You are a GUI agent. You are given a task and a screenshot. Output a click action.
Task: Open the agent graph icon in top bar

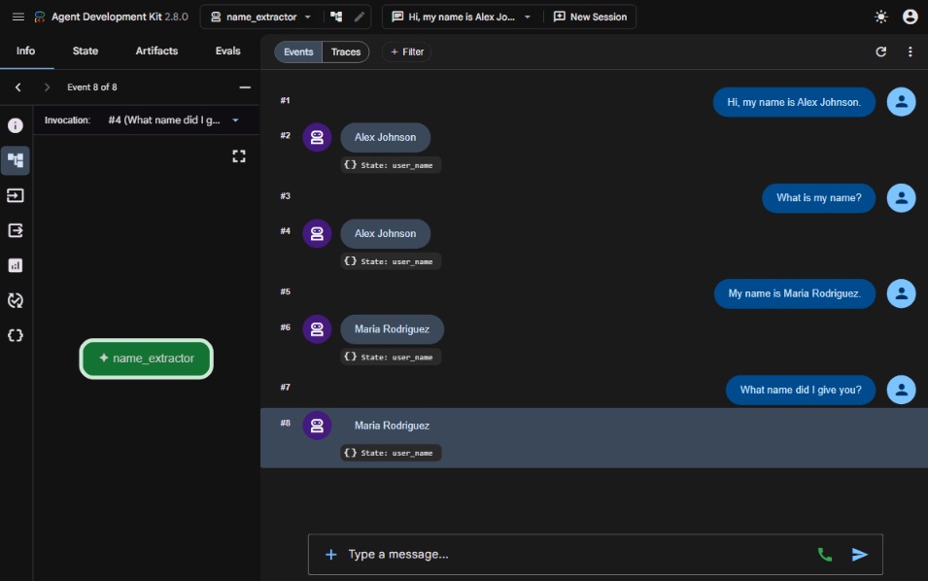[336, 17]
